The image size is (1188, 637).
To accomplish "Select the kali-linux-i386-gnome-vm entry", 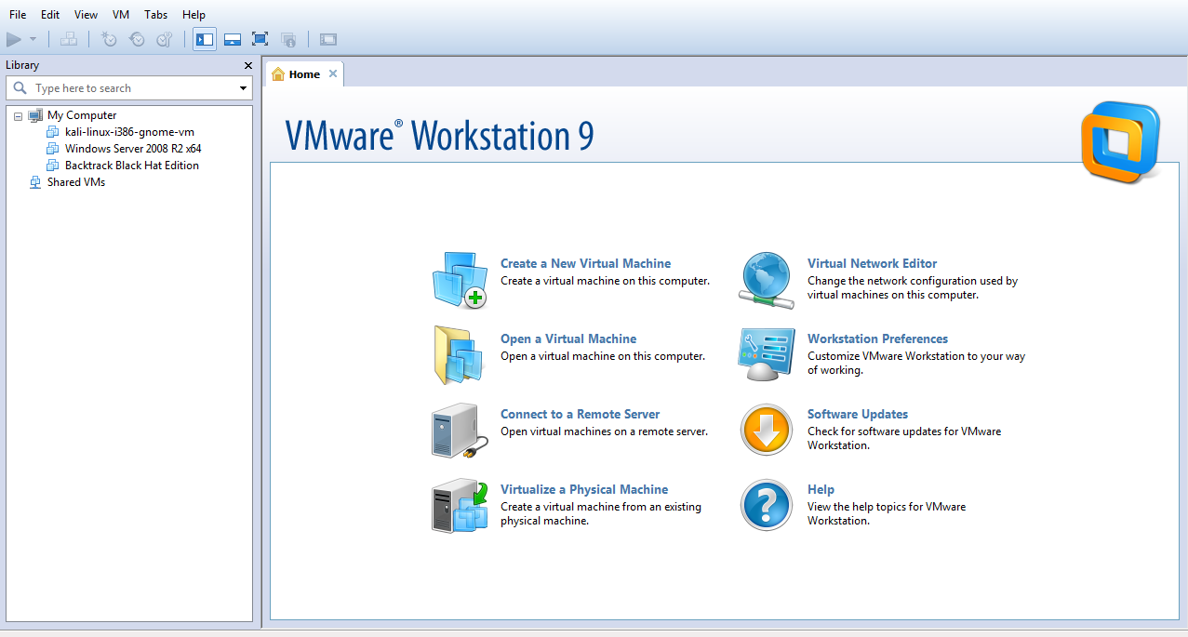I will click(x=129, y=132).
